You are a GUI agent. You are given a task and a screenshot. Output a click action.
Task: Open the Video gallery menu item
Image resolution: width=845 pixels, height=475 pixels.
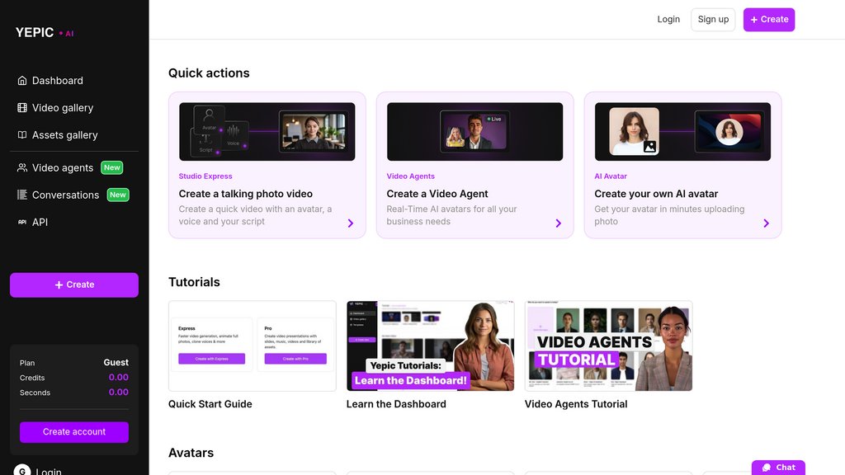pos(63,108)
